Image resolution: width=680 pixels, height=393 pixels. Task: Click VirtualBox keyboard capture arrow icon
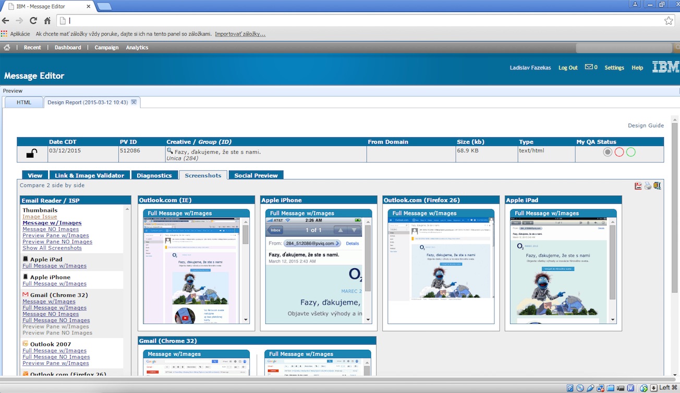(x=653, y=388)
